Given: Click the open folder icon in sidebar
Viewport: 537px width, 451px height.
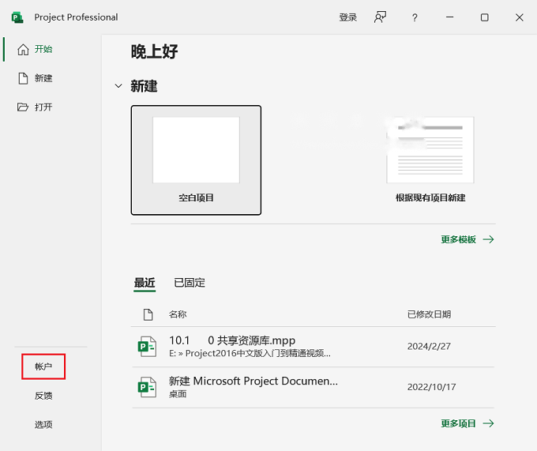Looking at the screenshot, I should click(x=23, y=107).
